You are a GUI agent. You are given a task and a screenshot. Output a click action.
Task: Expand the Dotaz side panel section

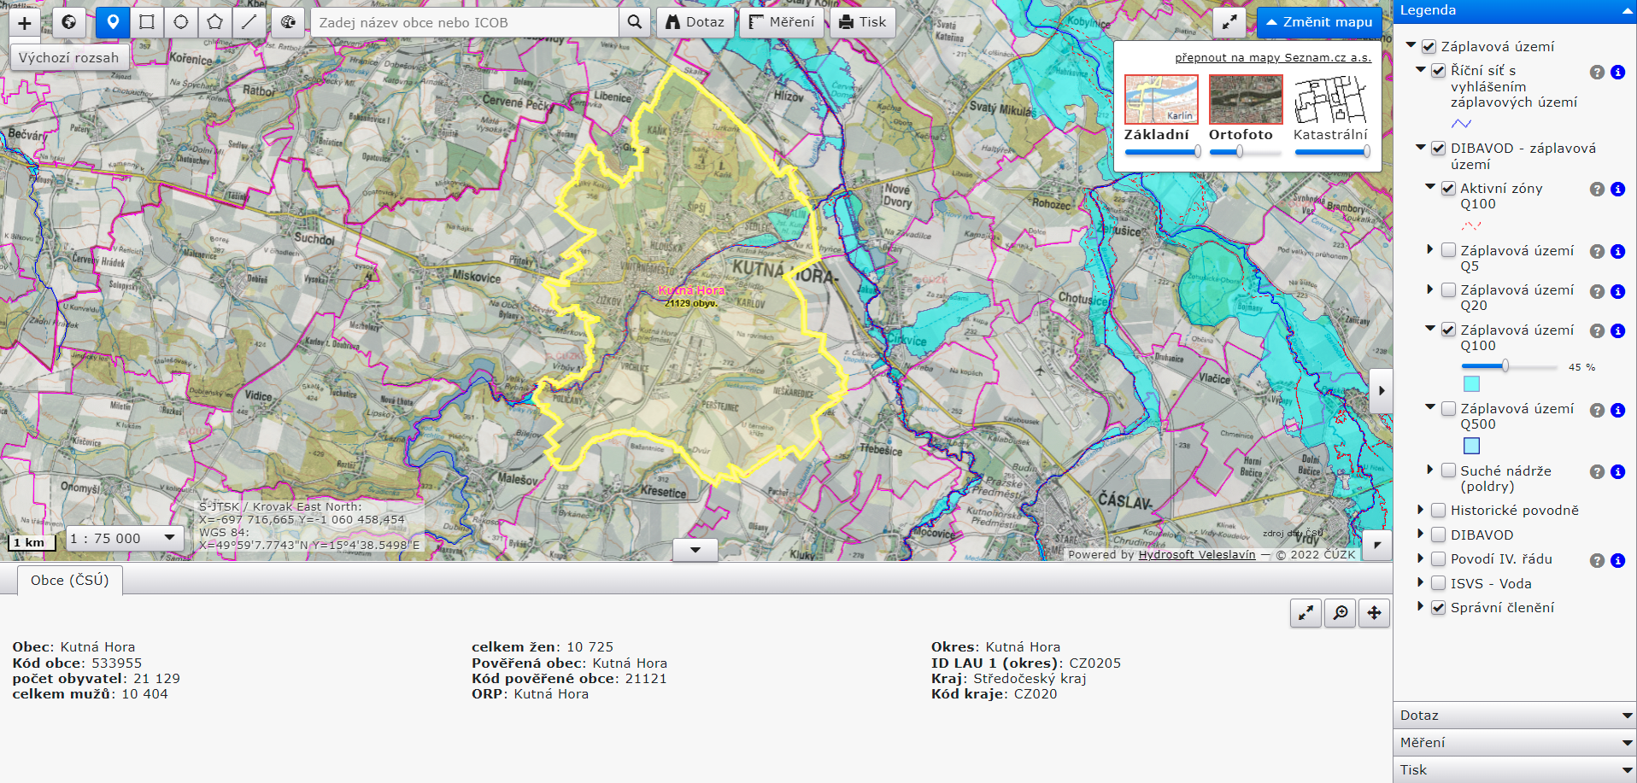[1515, 716]
